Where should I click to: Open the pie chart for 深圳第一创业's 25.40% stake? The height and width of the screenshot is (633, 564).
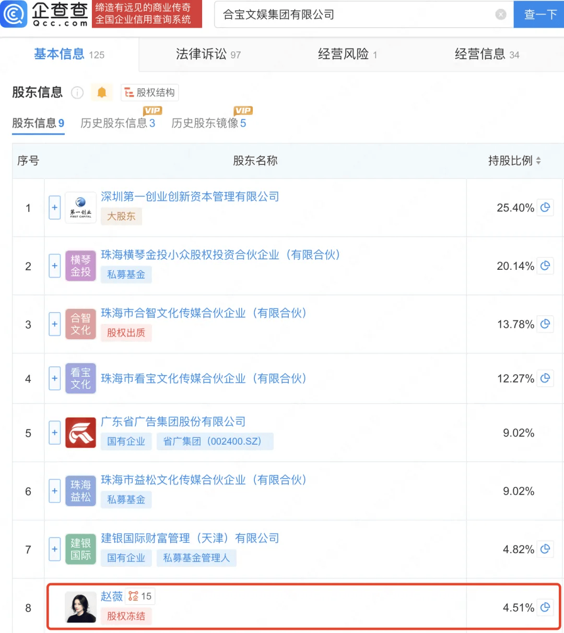pos(545,207)
